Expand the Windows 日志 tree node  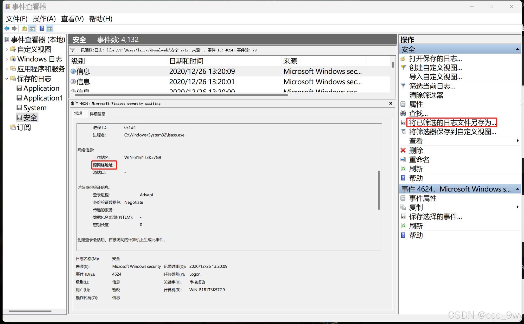[7, 59]
